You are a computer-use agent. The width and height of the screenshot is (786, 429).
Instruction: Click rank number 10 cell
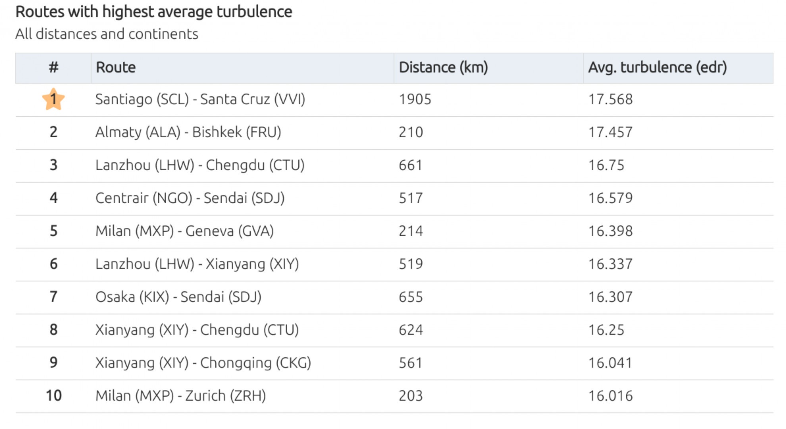(54, 396)
